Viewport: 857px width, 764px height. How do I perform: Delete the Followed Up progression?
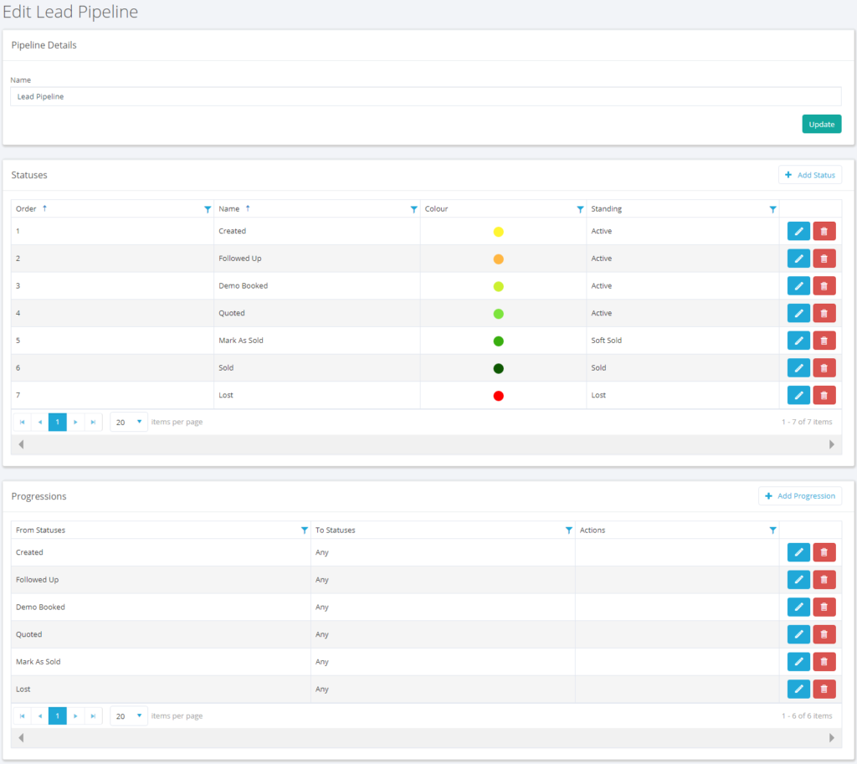824,580
